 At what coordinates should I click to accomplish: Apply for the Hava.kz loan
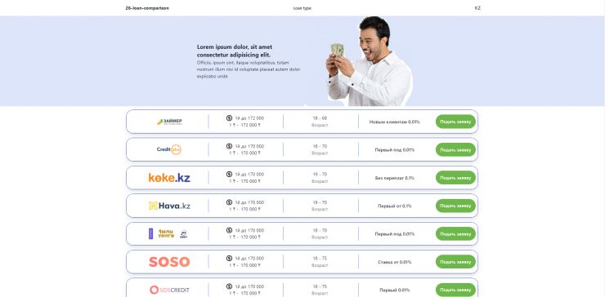tap(455, 206)
